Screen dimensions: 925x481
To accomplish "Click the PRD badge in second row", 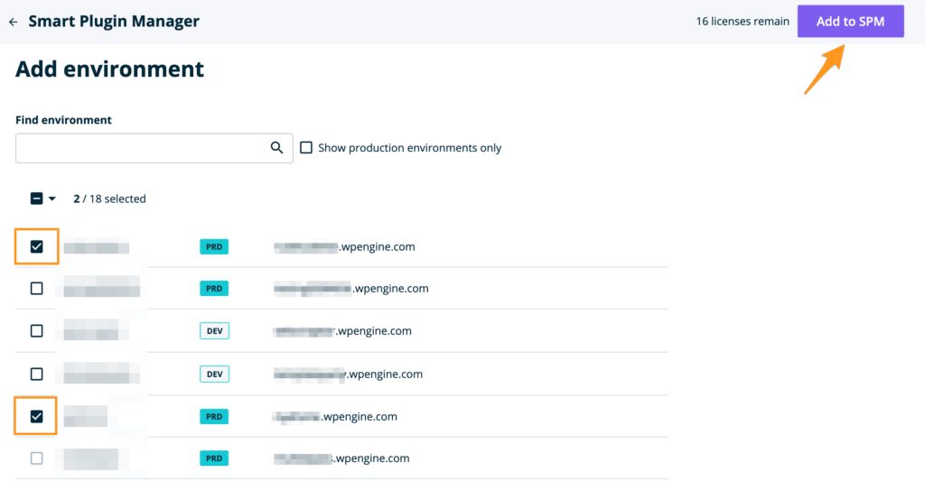I will [x=214, y=288].
